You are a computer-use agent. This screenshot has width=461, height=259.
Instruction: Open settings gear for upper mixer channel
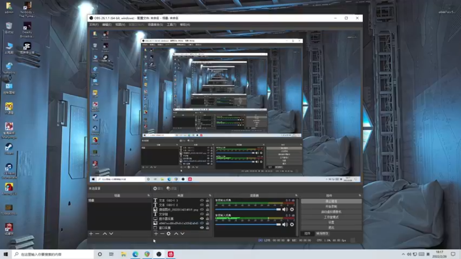tap(292, 210)
